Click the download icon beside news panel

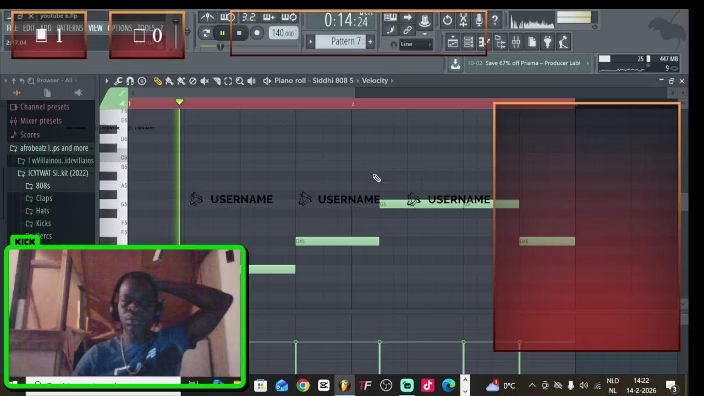click(x=455, y=64)
